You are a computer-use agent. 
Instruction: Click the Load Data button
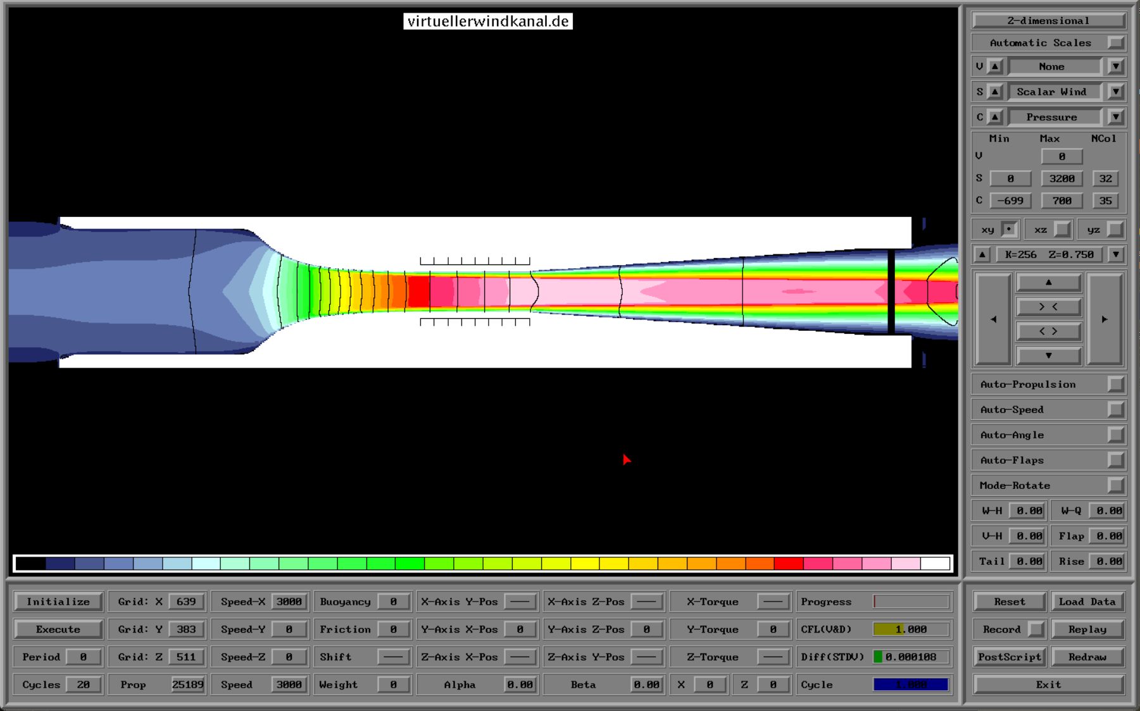point(1087,602)
